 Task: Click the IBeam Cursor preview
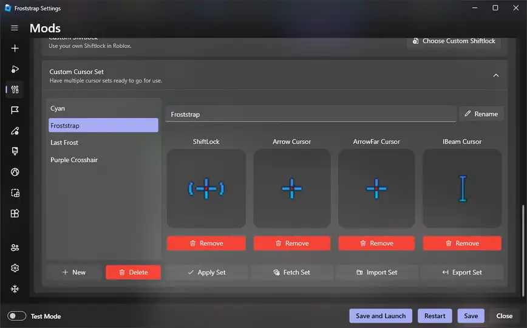point(462,188)
